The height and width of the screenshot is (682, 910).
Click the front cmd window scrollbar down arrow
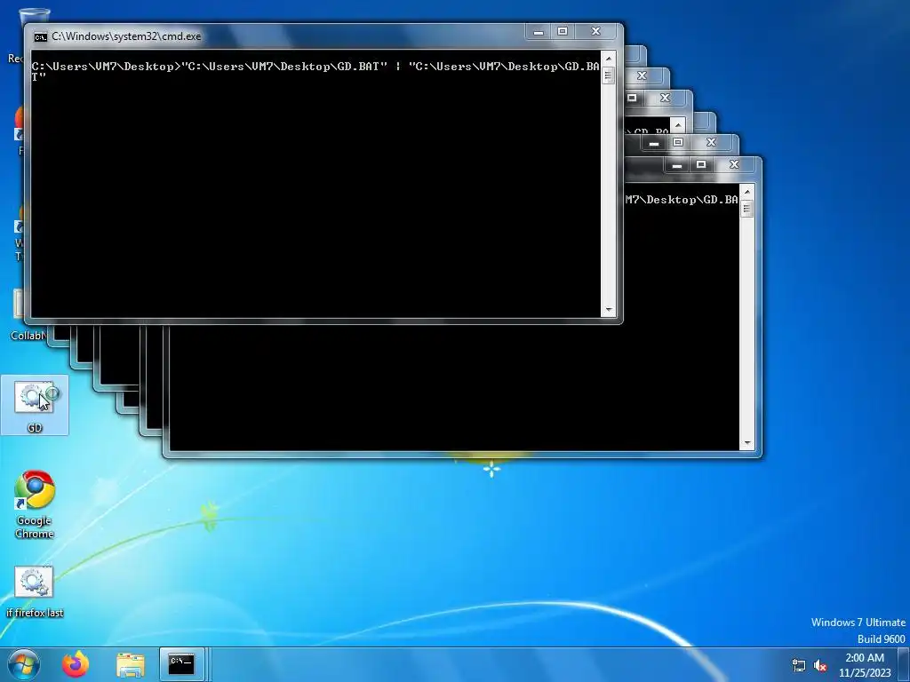point(608,310)
